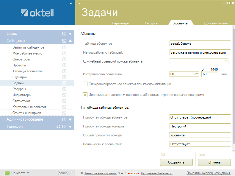This screenshot has height=176, width=235.
Task: Expand the Администрирование section
Action: point(70,119)
